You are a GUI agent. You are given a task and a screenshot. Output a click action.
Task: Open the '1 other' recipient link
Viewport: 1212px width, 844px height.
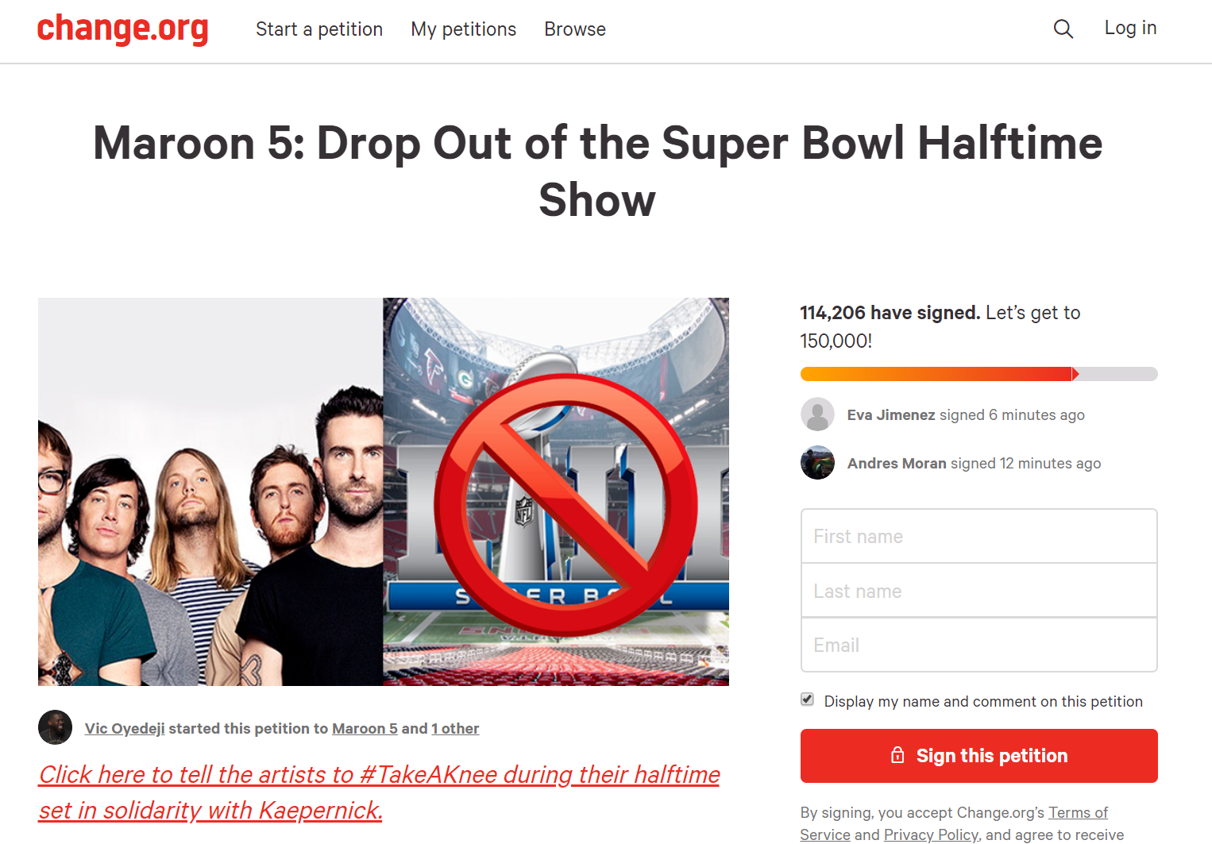tap(455, 728)
